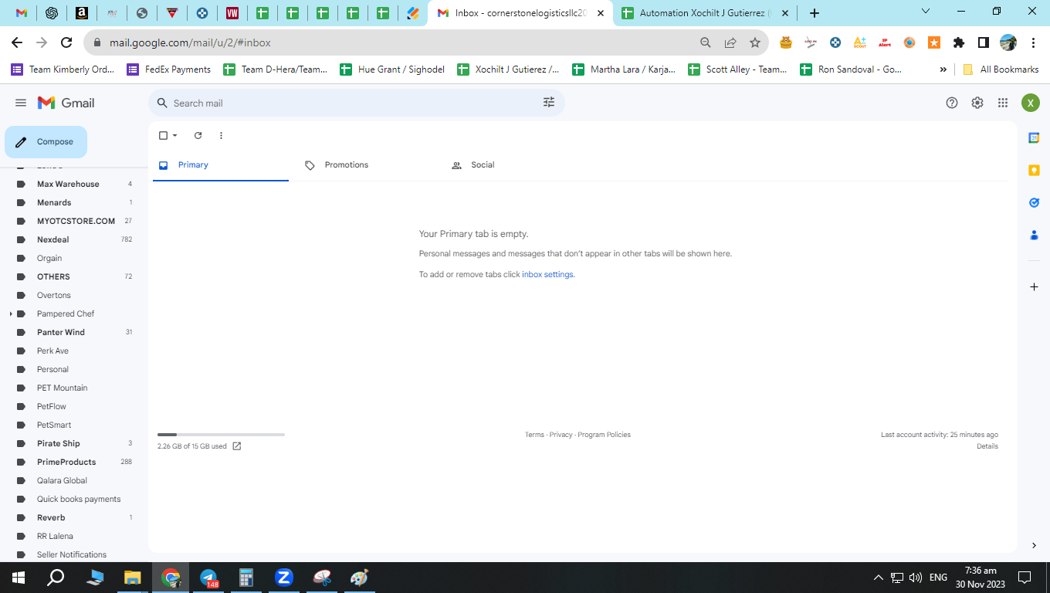Open Google Keep in the side panel

tap(1034, 170)
